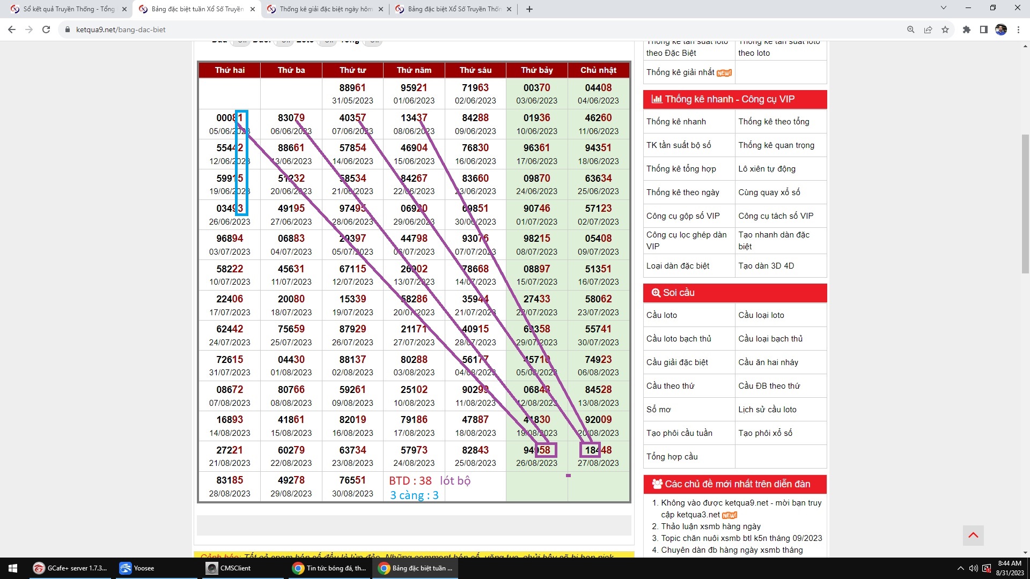Open the zoom magnifier icon in the address bar
Image resolution: width=1030 pixels, height=579 pixels.
(x=910, y=29)
